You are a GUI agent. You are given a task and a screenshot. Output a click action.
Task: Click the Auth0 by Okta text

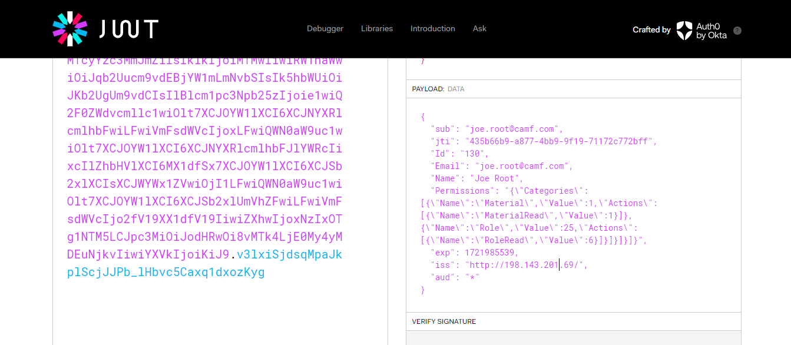(x=711, y=31)
